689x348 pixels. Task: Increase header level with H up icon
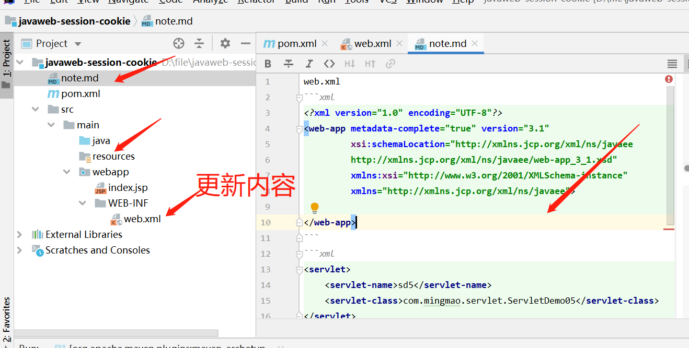click(x=370, y=64)
